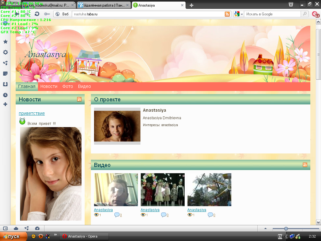Click views eye icon under first video

(96, 215)
